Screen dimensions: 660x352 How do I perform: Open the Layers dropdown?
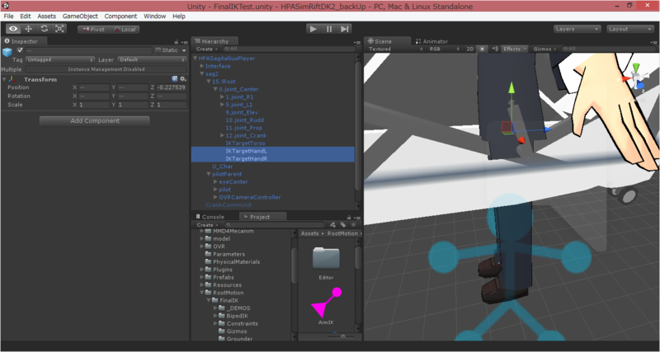click(x=577, y=29)
